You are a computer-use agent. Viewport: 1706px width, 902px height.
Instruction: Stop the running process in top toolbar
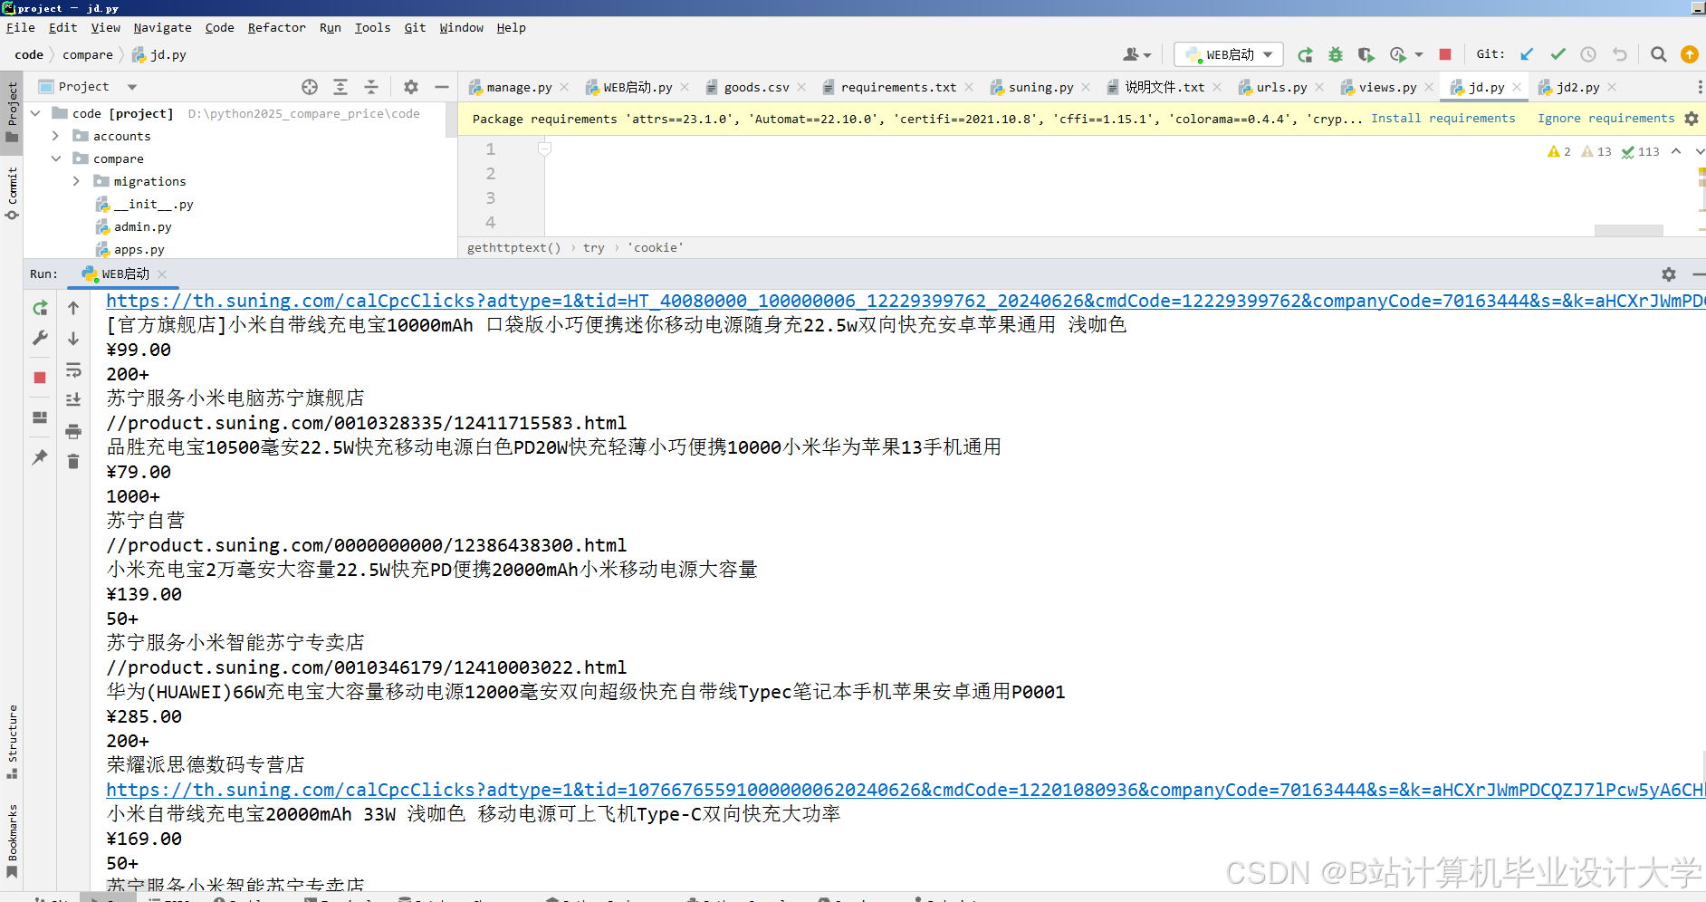pyautogui.click(x=1445, y=54)
